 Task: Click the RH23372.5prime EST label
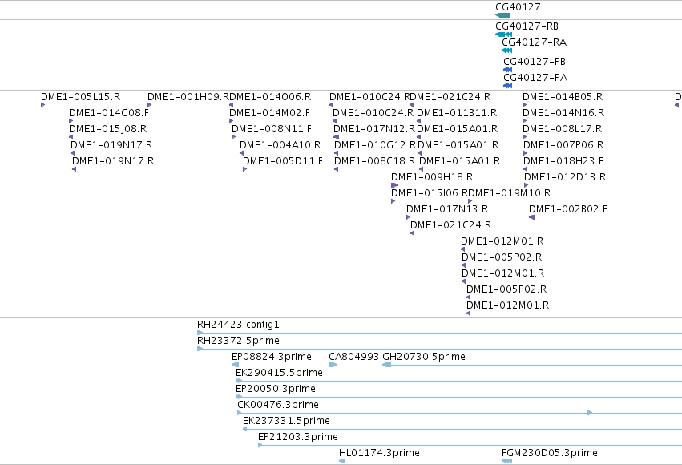coord(238,341)
